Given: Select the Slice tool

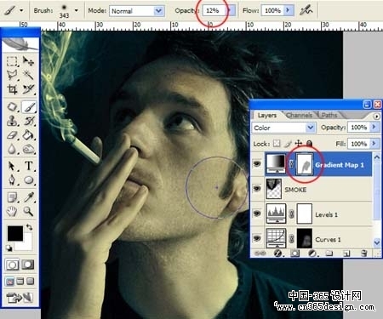Looking at the screenshot, I should [x=29, y=89].
